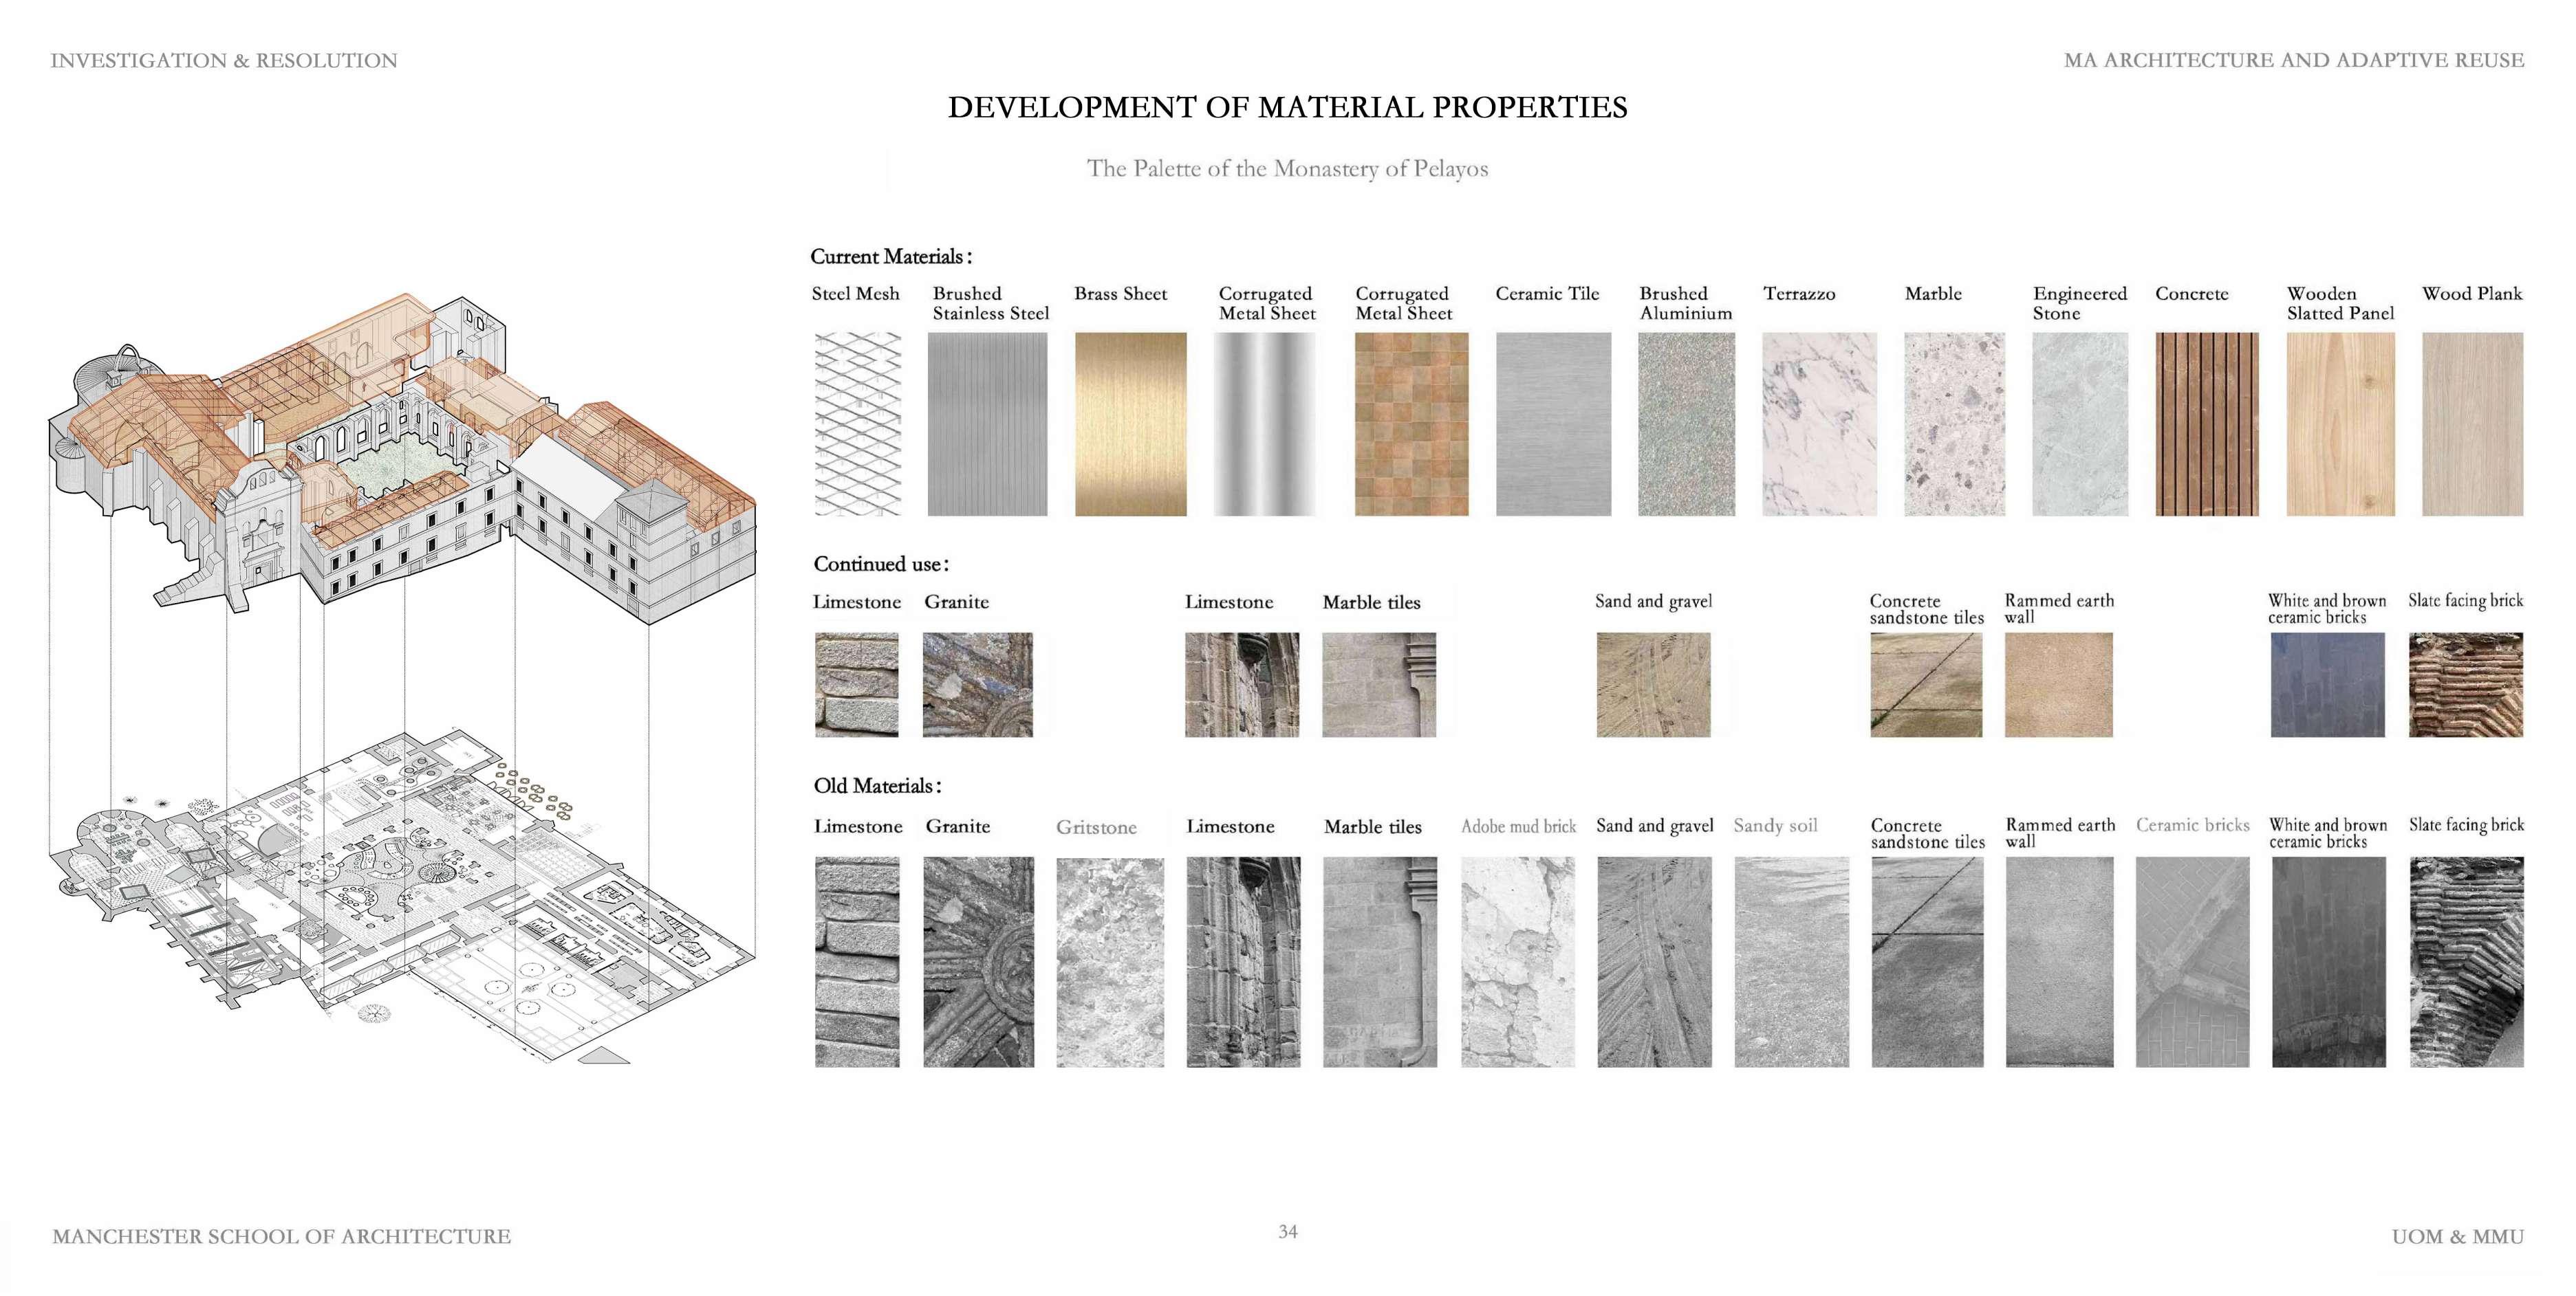Image resolution: width=2576 pixels, height=1296 pixels.
Task: Click the Adobe mud brick old material image
Action: (1517, 961)
